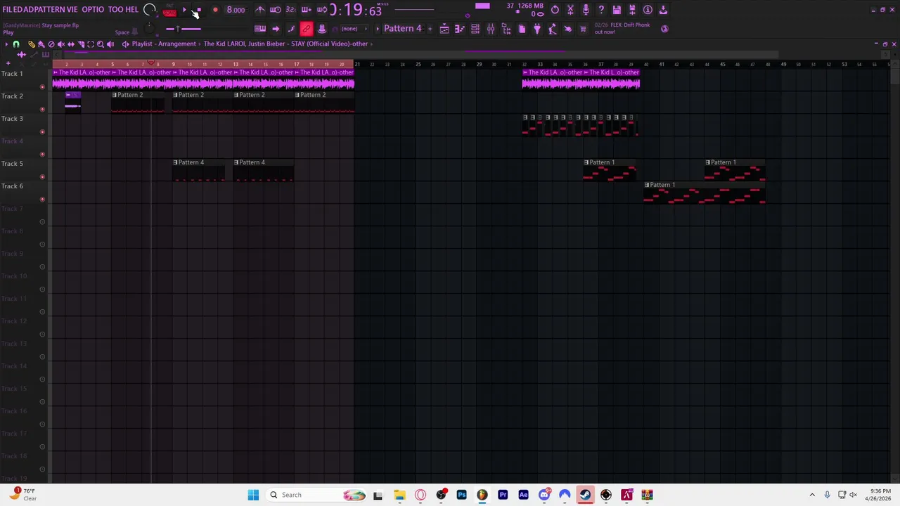Open the project picker (pages) icon
This screenshot has width=900, height=506.
[x=522, y=29]
